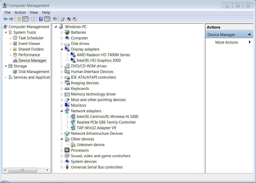Image resolution: width=256 pixels, height=183 pixels.
Task: Click the Forward arrow in toolbar
Action: click(11, 19)
